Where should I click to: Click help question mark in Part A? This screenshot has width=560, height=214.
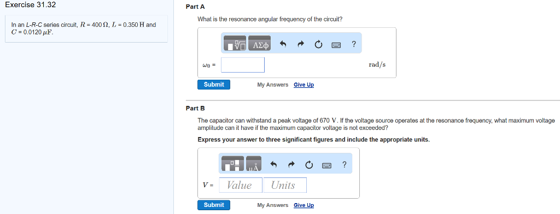pyautogui.click(x=354, y=44)
